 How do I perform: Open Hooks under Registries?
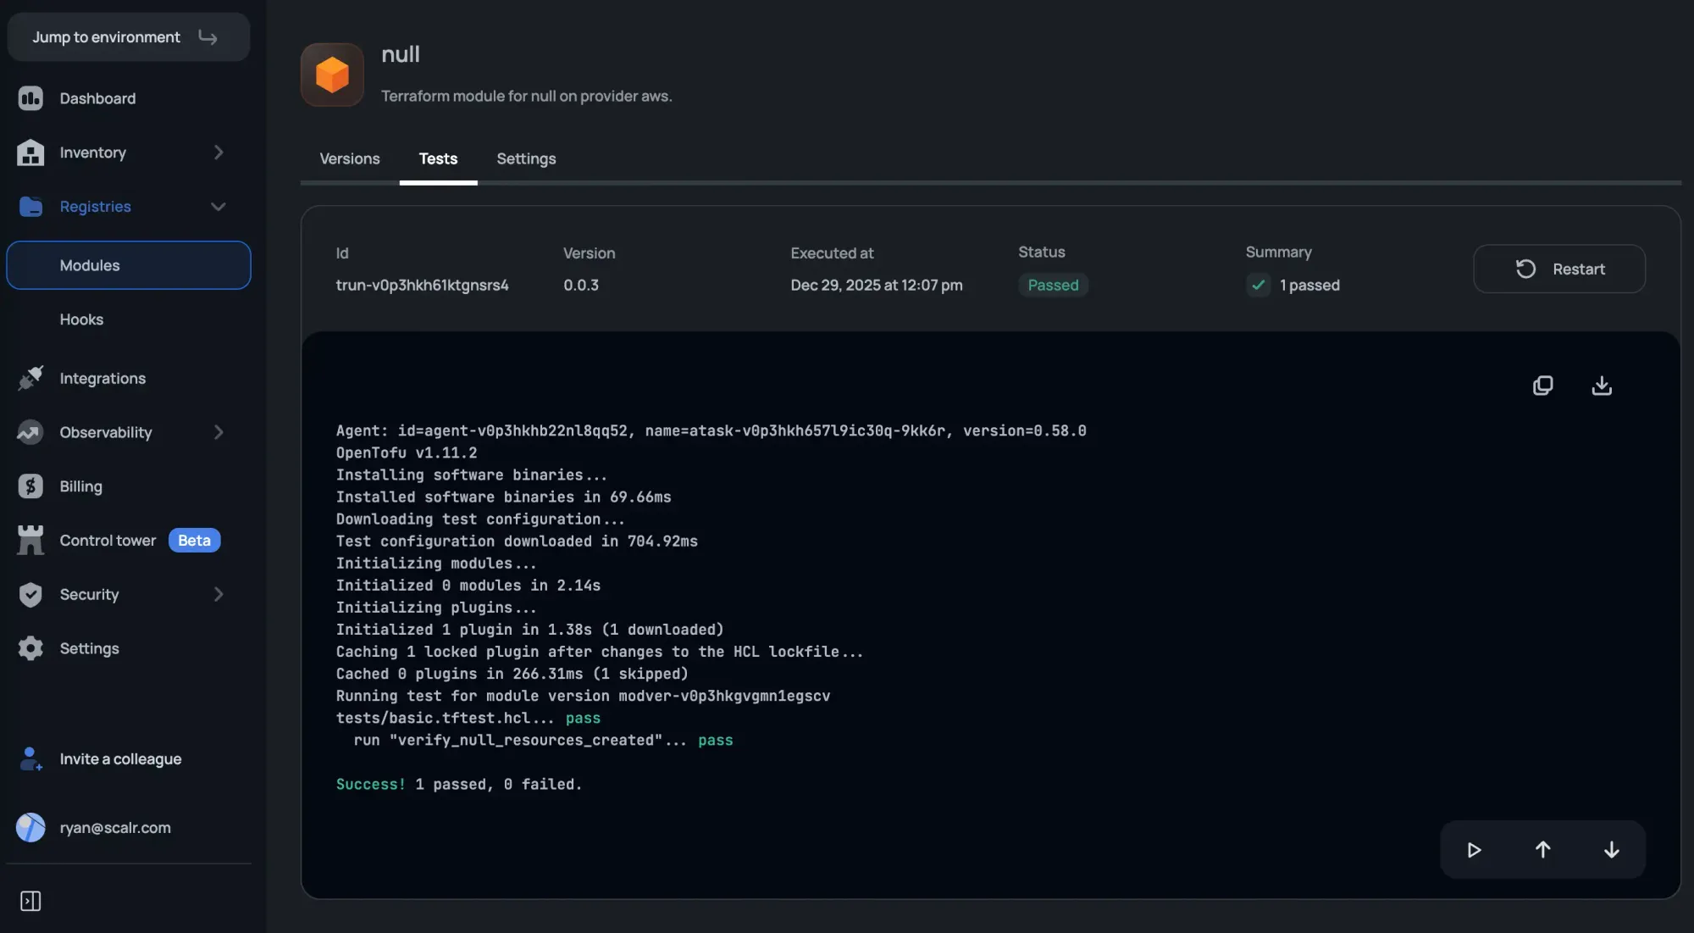(x=81, y=319)
